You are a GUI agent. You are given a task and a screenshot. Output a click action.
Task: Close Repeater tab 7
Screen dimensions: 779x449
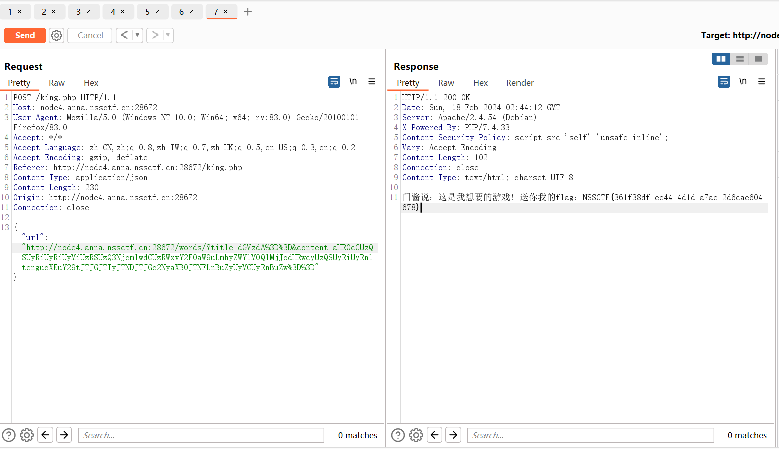point(226,12)
